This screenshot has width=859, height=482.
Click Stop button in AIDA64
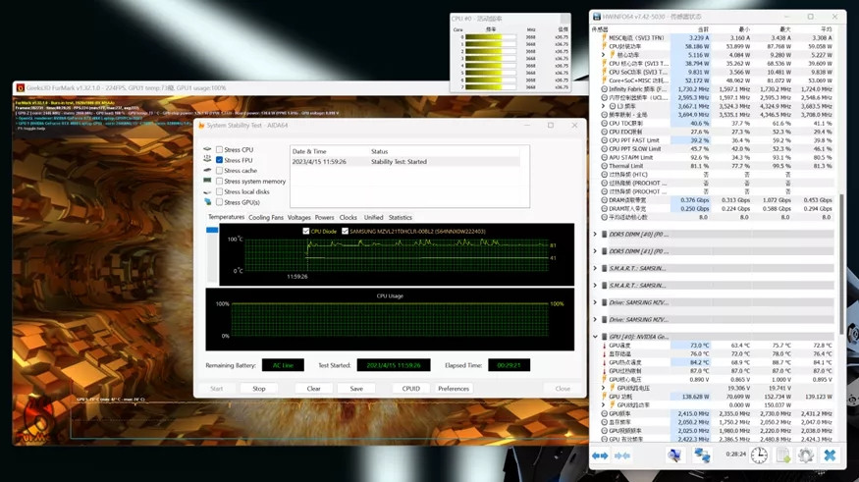(259, 389)
